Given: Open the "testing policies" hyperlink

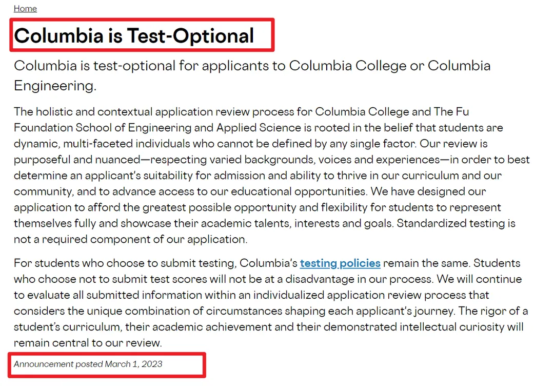Looking at the screenshot, I should (340, 263).
